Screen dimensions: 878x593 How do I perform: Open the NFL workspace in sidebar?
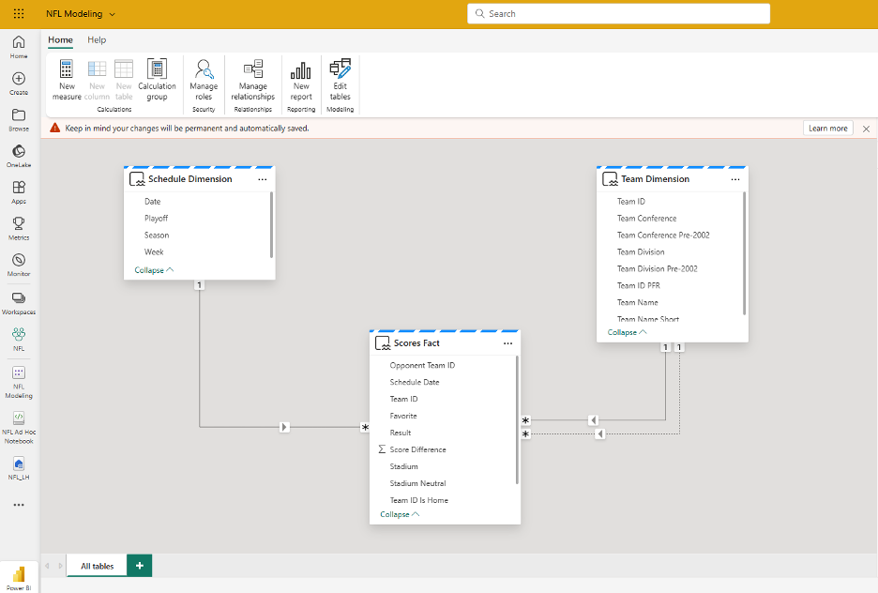coord(19,340)
